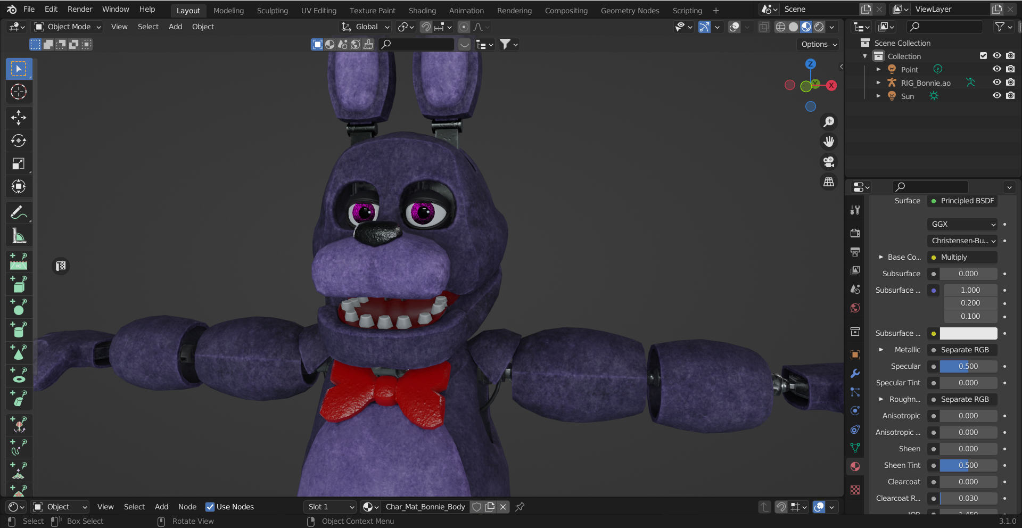Image resolution: width=1022 pixels, height=528 pixels.
Task: Pin the Char_Mat_Bonnie_Body material
Action: coord(520,507)
